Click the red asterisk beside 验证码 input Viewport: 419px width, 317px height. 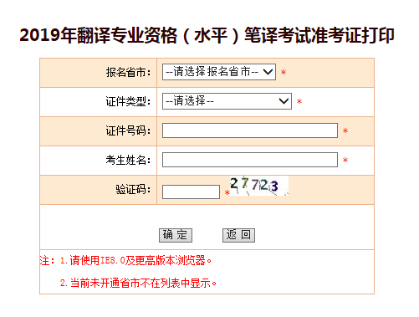pyautogui.click(x=227, y=192)
